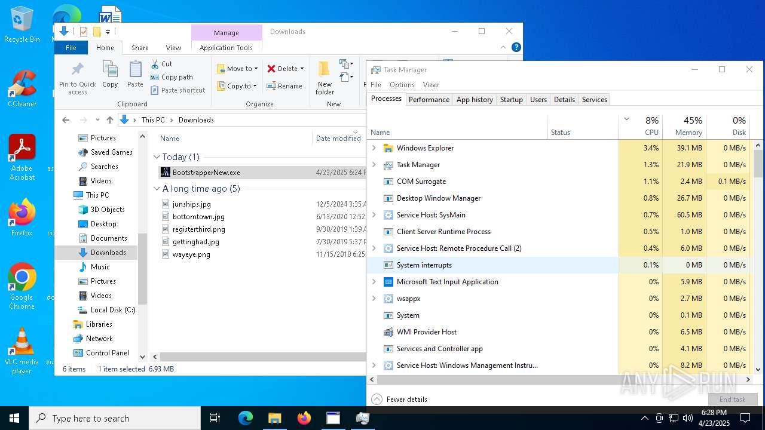Expand Windows Explorer process row
Image resolution: width=765 pixels, height=430 pixels.
click(x=374, y=148)
